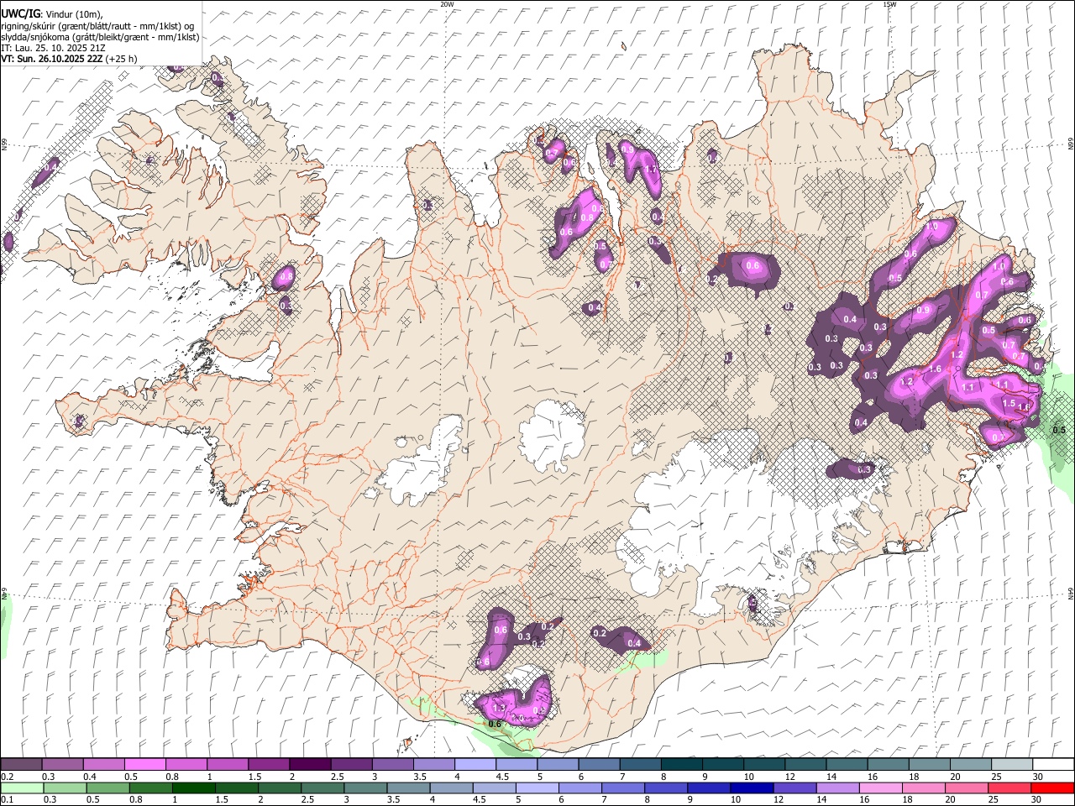Select the darkest purple upper swatch between 2 and 2.5
Image resolution: width=1075 pixels, height=806 pixels.
click(x=310, y=764)
